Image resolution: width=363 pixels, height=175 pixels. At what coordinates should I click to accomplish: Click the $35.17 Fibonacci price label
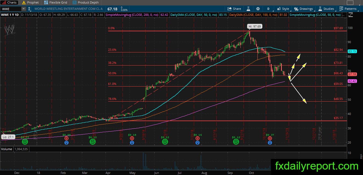coord(338,118)
